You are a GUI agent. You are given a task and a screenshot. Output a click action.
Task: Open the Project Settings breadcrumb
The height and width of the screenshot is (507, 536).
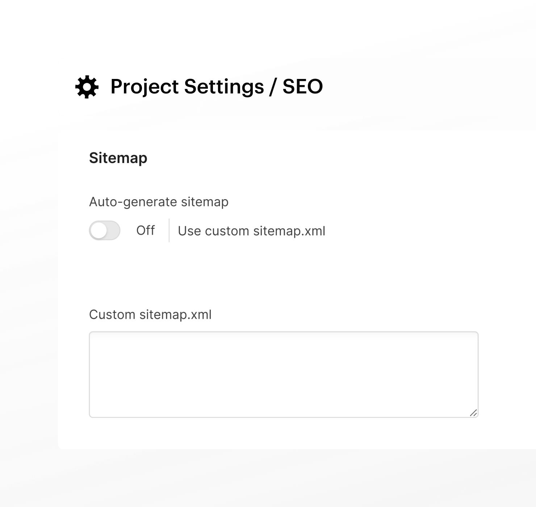(187, 87)
